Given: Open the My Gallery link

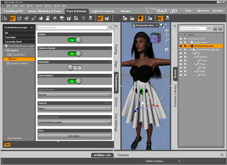Looking at the screenshot, I should click(x=218, y=11).
